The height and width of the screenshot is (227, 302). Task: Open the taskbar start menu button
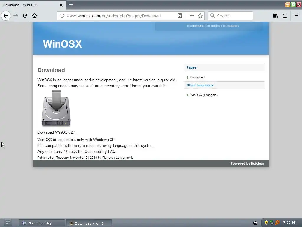tap(8, 223)
